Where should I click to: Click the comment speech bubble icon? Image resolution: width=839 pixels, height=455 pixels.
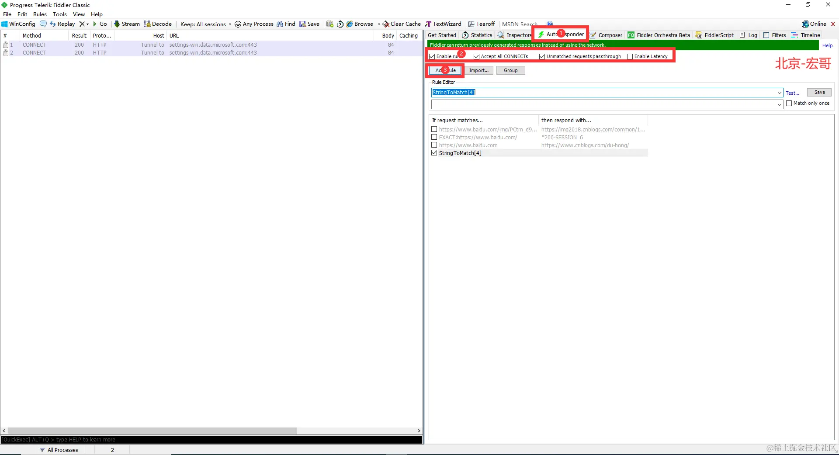[43, 24]
